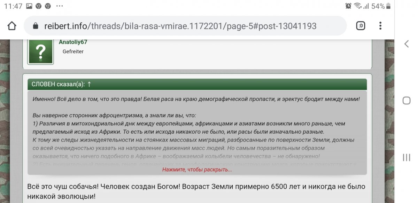Tap the Android back navigation button
Viewport: 418px width, 203px height.
(x=406, y=44)
